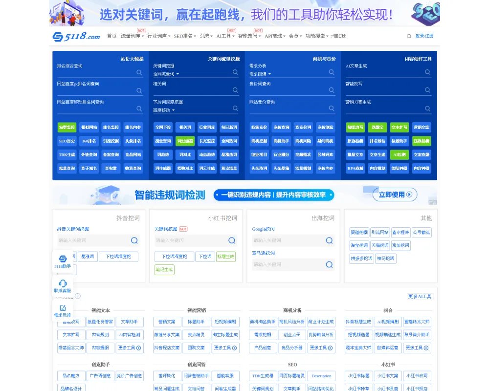489x391 pixels.
Task: Open 需求反馈 feedback icon in sidebar
Action: [63, 311]
